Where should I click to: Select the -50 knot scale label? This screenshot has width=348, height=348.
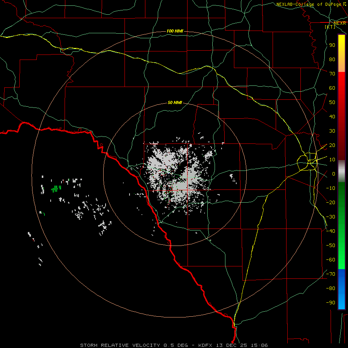[331, 246]
